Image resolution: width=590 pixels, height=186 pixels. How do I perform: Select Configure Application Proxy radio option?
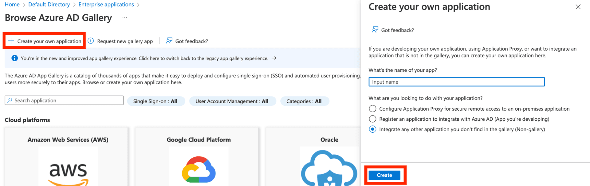tap(372, 109)
